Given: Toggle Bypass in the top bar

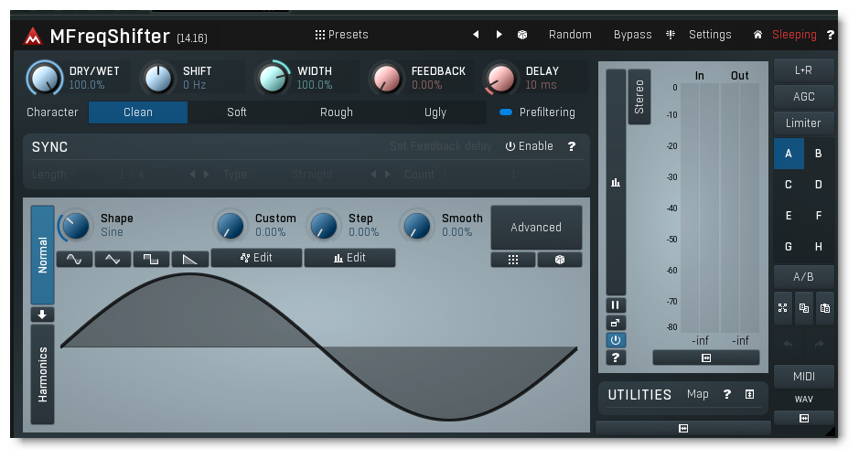Looking at the screenshot, I should pyautogui.click(x=632, y=35).
